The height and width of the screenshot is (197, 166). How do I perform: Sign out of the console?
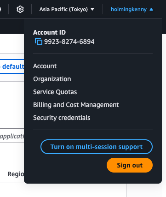pyautogui.click(x=130, y=165)
